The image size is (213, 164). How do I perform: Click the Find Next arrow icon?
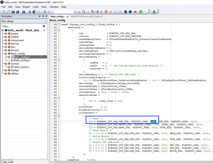pyautogui.click(x=88, y=12)
